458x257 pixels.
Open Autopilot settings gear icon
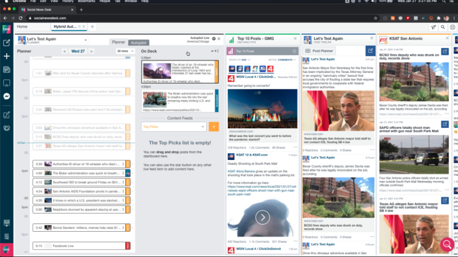coord(214,38)
